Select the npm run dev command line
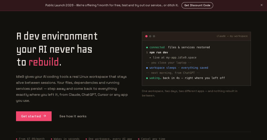Viewport: 267px width, 140px height. point(157,52)
